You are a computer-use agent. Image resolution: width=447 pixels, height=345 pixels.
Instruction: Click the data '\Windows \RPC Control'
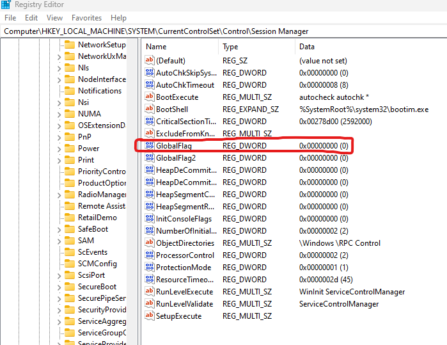(340, 243)
